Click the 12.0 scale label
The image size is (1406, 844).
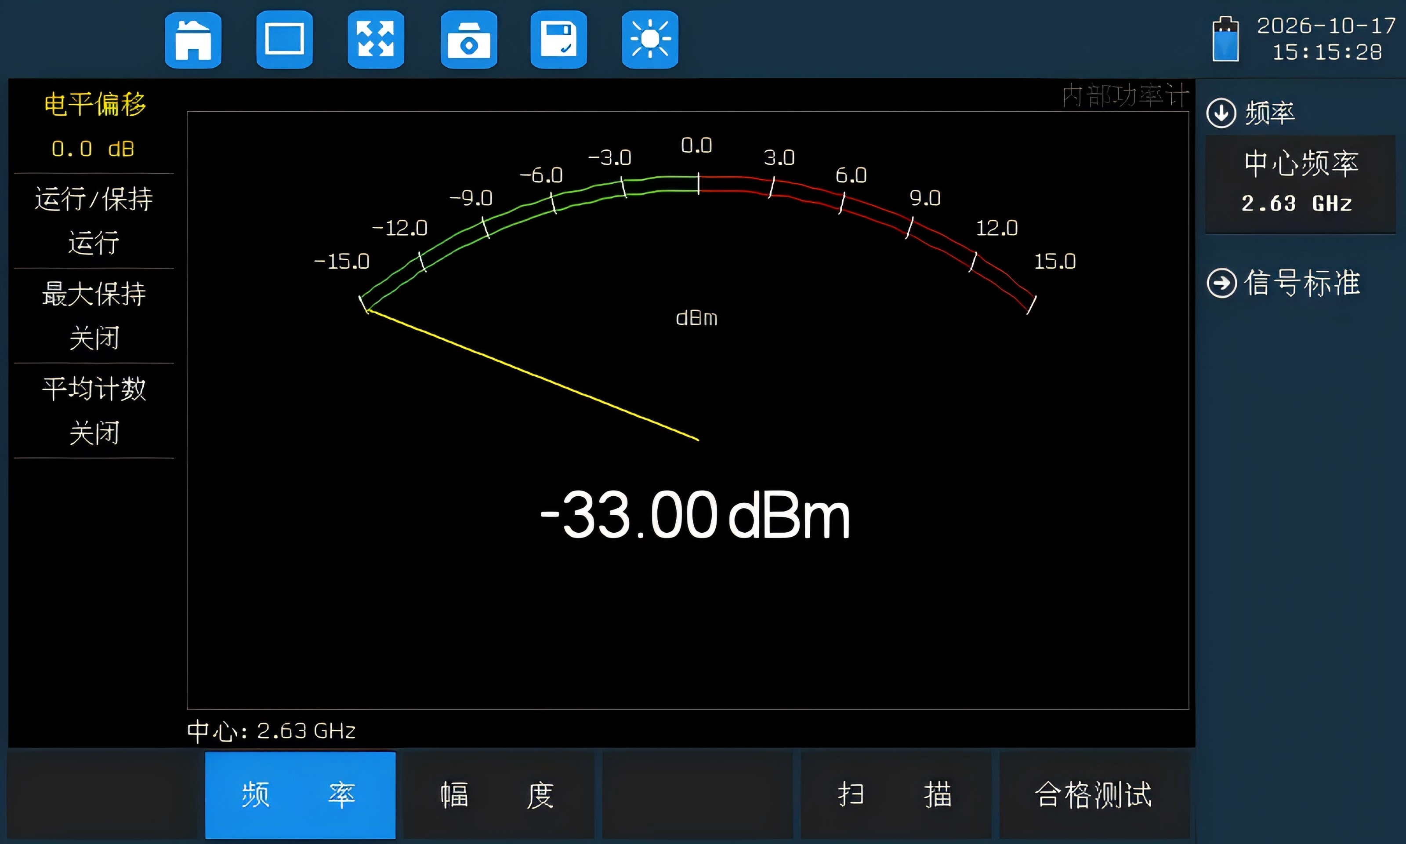pyautogui.click(x=997, y=228)
